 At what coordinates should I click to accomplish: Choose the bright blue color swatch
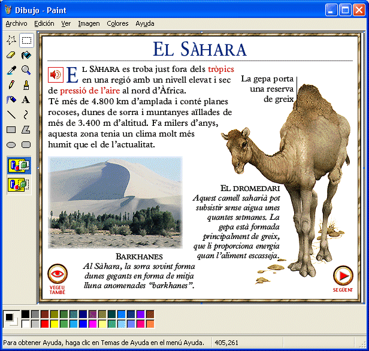tap(83, 323)
